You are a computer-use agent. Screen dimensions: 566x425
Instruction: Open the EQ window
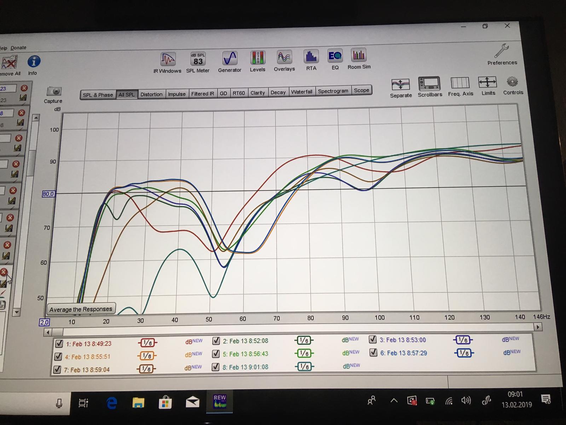335,56
